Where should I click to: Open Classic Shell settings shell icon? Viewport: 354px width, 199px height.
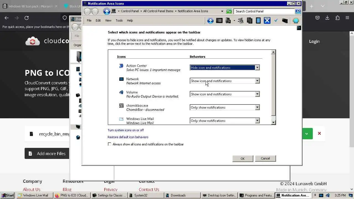pyautogui.click(x=296, y=21)
